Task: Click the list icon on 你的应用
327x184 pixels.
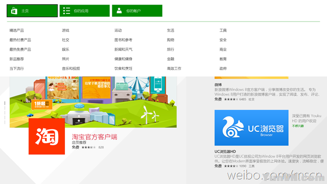Action: (66, 11)
